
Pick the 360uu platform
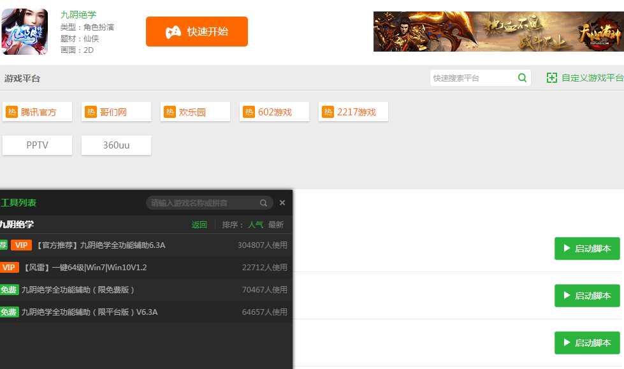[x=116, y=145]
